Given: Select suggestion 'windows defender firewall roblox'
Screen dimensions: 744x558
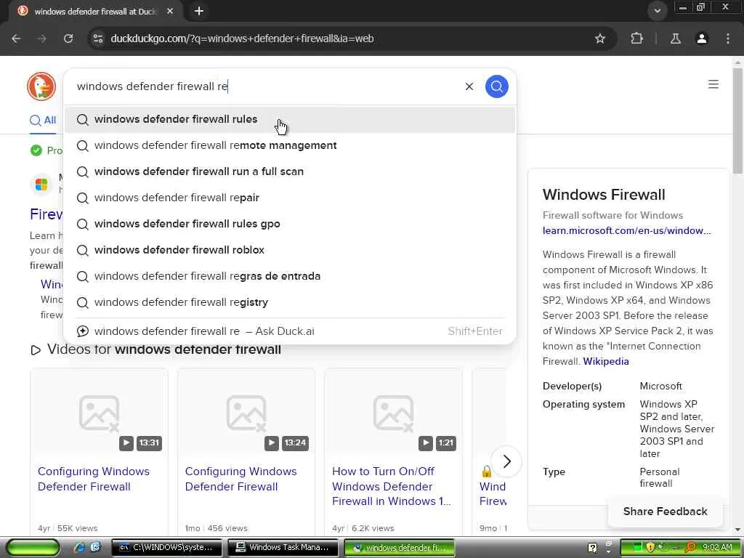Looking at the screenshot, I should 290,250.
